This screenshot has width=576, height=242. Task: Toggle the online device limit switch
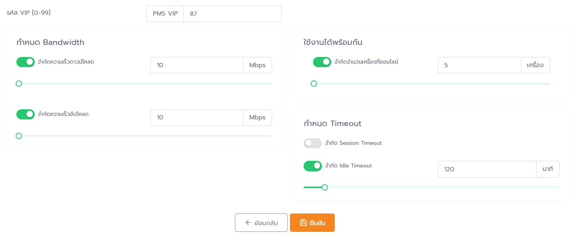322,62
